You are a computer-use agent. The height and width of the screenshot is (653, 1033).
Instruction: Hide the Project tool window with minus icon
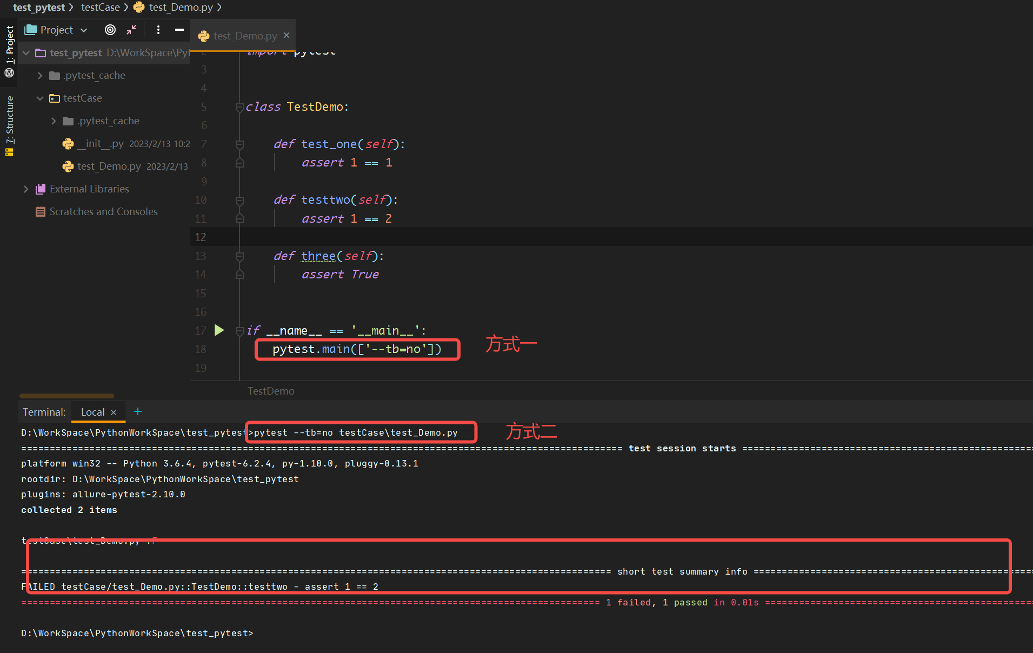pos(179,30)
